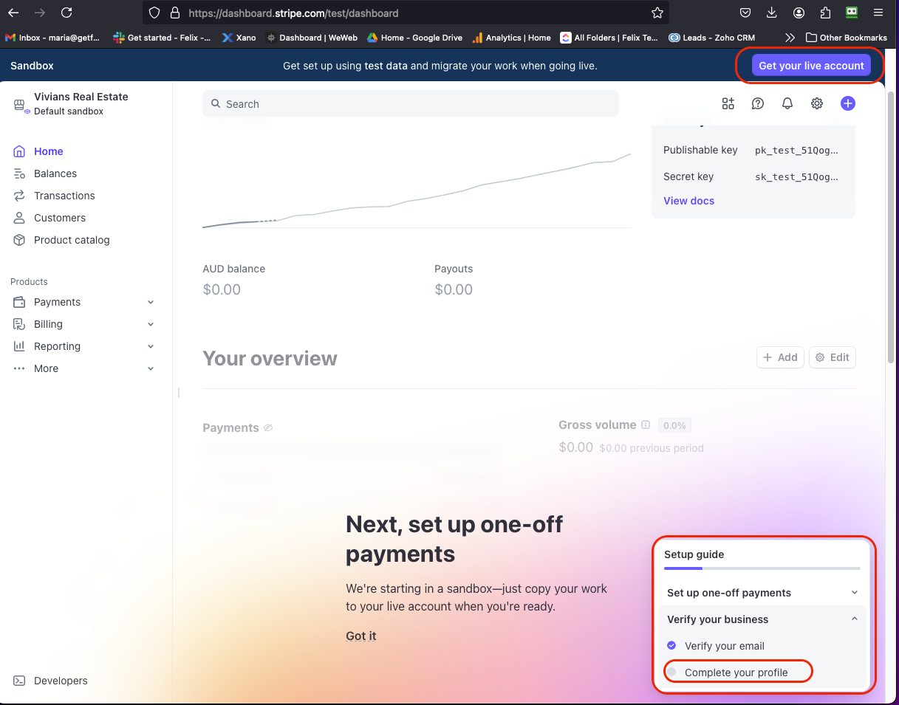Open the Inbox Gmail bookmark
This screenshot has width=899, height=705.
(x=52, y=38)
